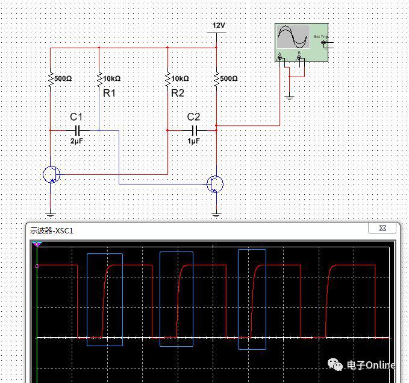
Task: Click the rightmost 500Ω resistor
Action: coord(216,78)
